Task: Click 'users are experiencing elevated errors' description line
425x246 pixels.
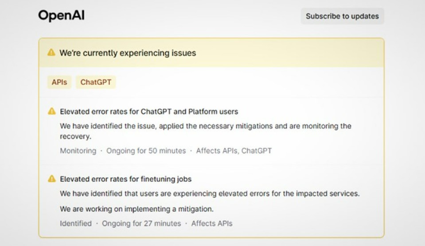Action: [x=210, y=194]
